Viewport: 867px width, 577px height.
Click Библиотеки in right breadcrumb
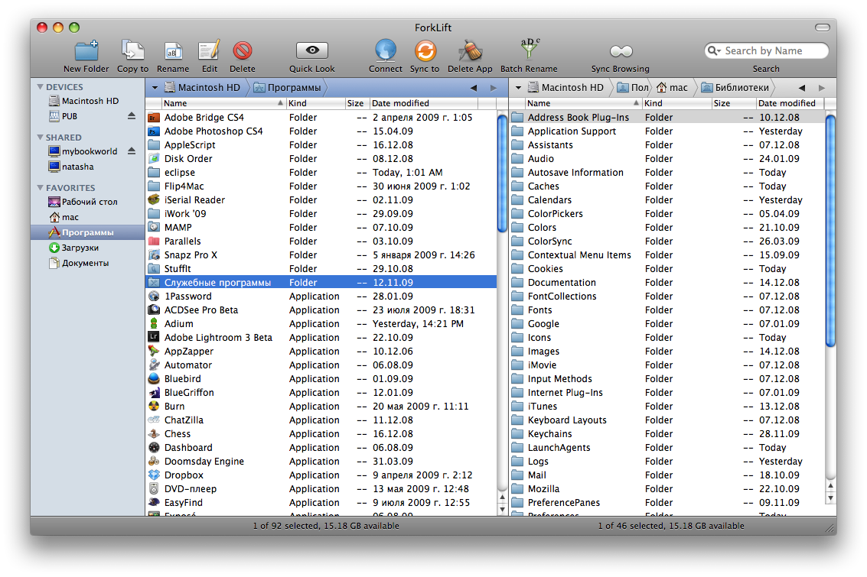point(735,88)
